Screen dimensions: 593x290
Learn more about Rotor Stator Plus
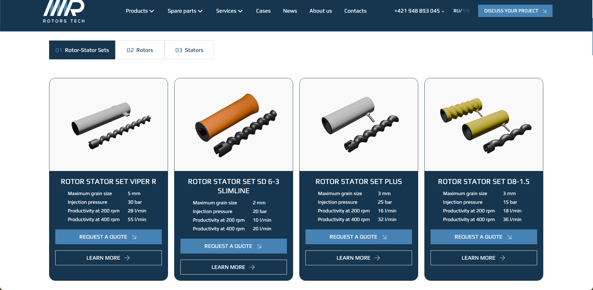[x=359, y=258]
